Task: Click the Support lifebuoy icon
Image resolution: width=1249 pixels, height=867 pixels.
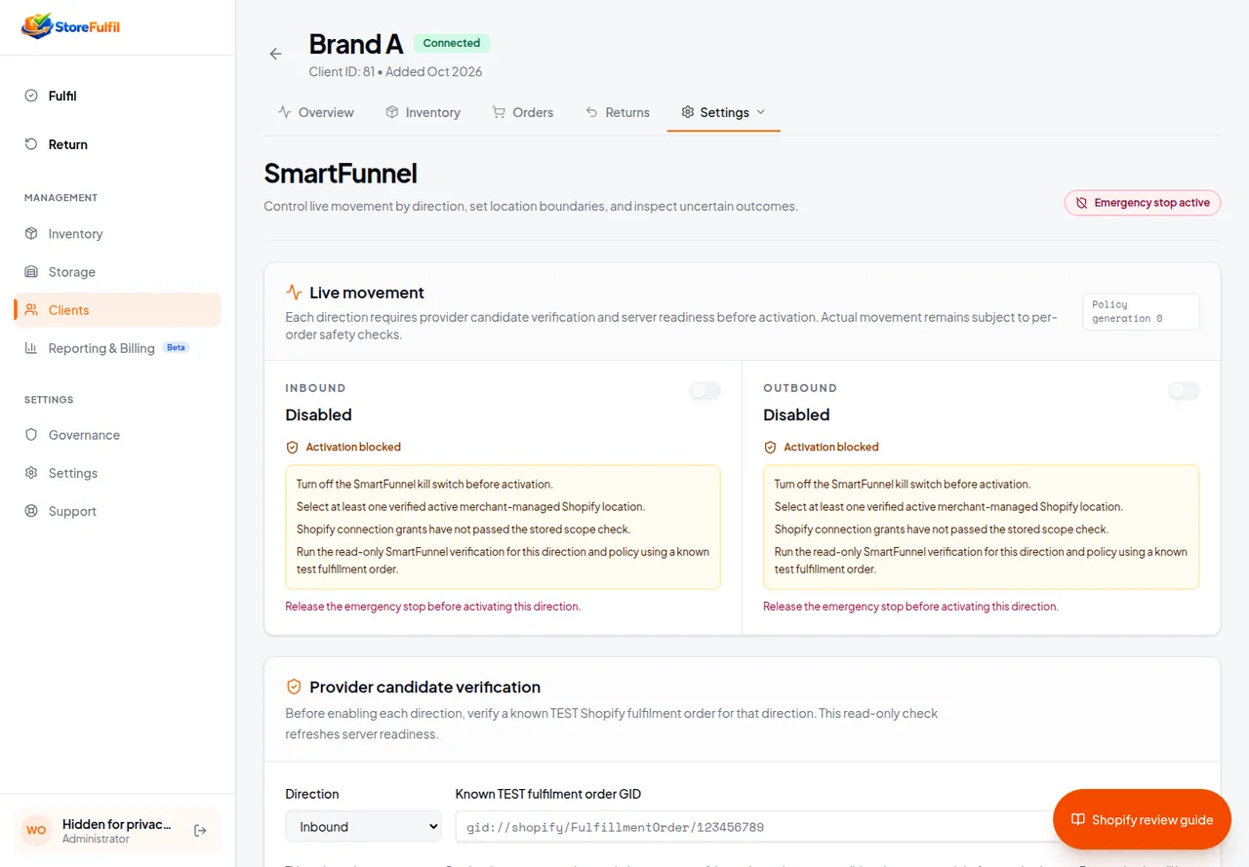Action: [x=31, y=511]
